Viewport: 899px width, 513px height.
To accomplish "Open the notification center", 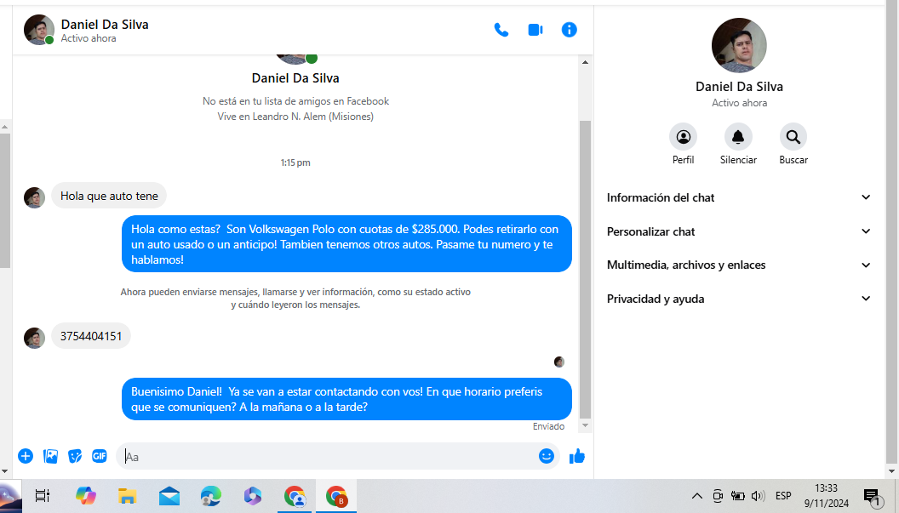I will [873, 498].
